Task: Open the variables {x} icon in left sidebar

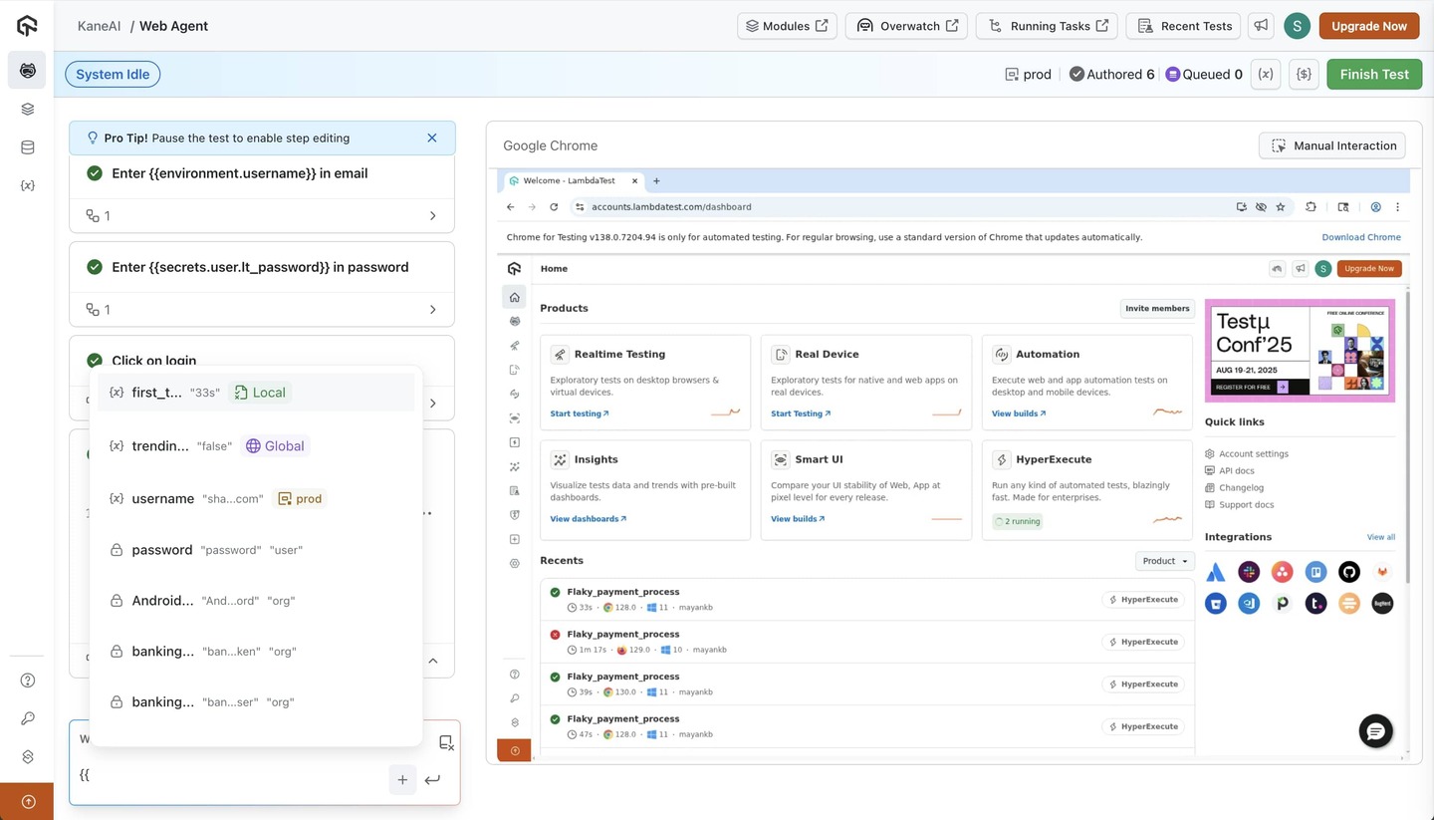Action: (27, 185)
